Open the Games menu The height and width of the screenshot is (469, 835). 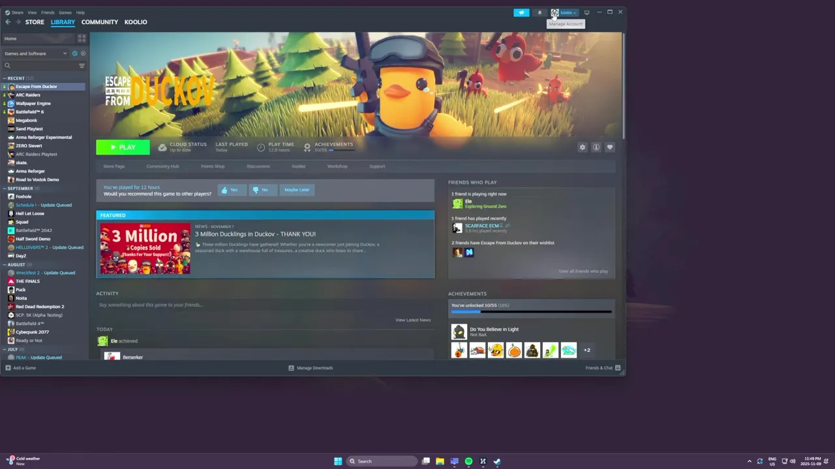pos(65,12)
